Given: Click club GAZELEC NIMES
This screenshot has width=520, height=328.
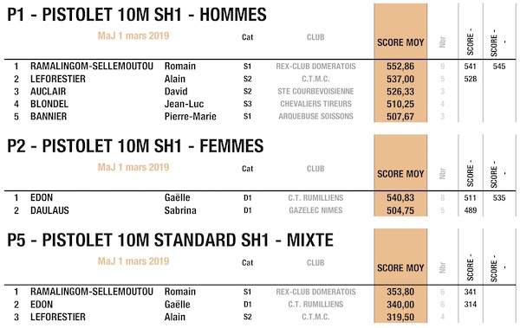Looking at the screenshot, I should pos(315,210).
